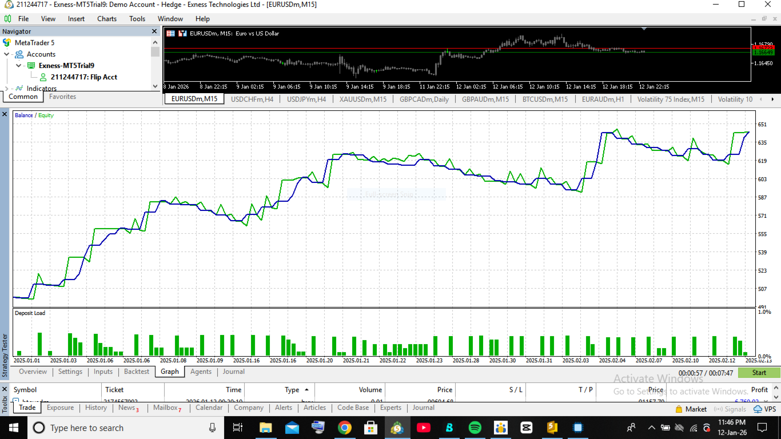
Task: Switch to the USDCHFm,H4 chart tab
Action: coord(252,99)
